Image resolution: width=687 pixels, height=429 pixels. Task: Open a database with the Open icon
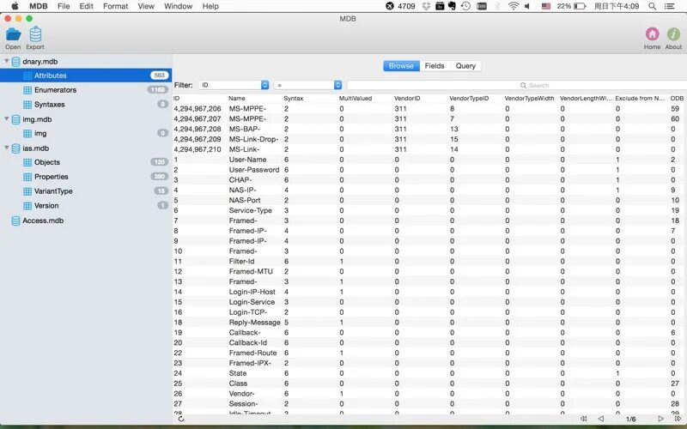13,34
